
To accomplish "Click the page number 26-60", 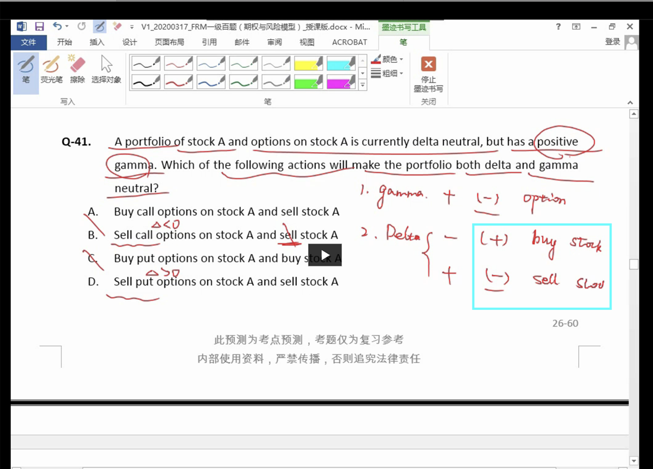I will pos(565,323).
